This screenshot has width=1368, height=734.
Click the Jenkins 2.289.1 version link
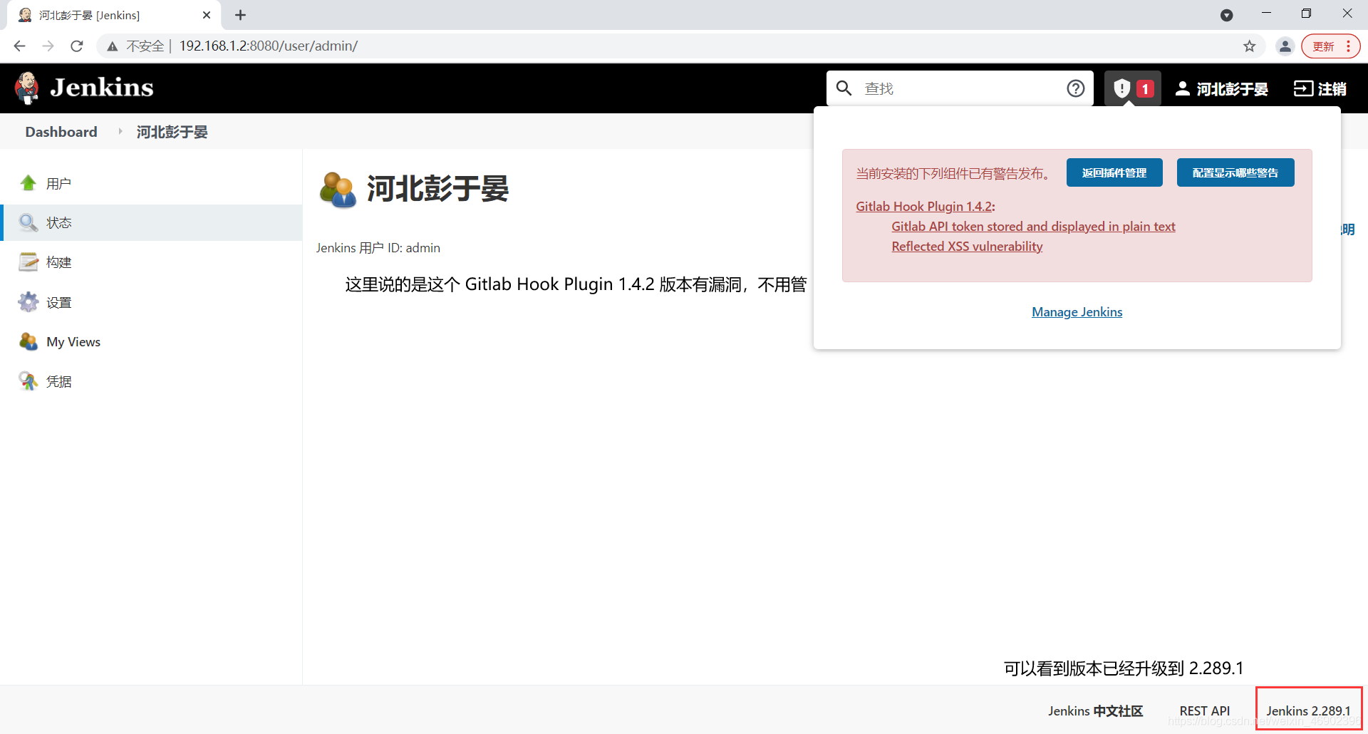click(1308, 710)
